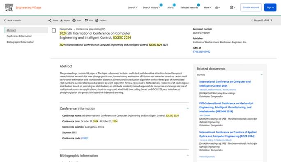Click the Related documents heading

211,69
